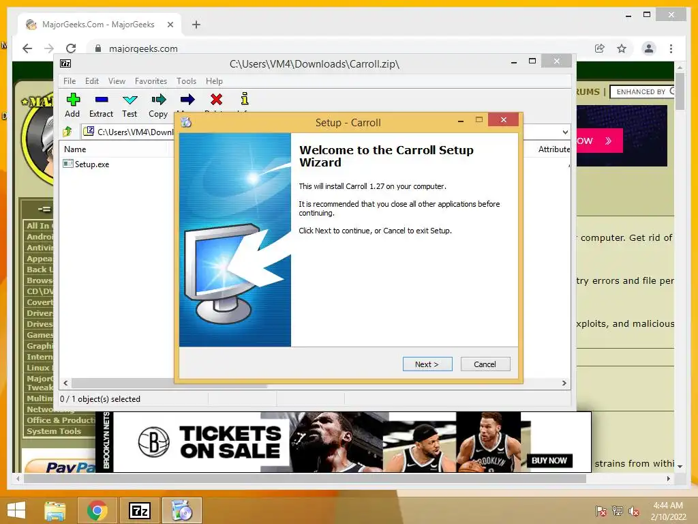This screenshot has width=698, height=524.
Task: Click System Tools link in MajorGeeks sidebar
Action: [x=54, y=431]
